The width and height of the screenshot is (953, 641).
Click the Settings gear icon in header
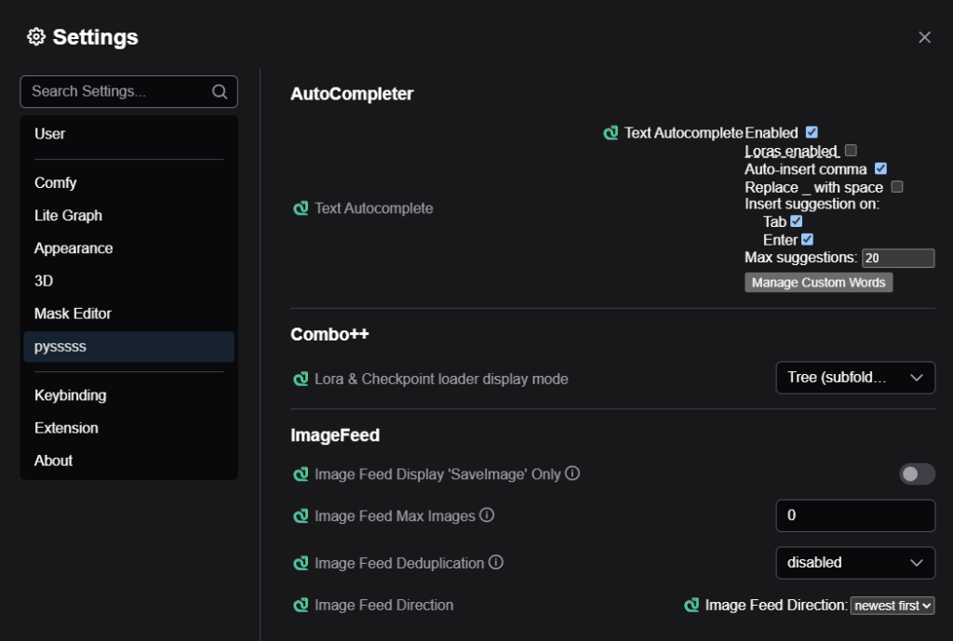(36, 37)
